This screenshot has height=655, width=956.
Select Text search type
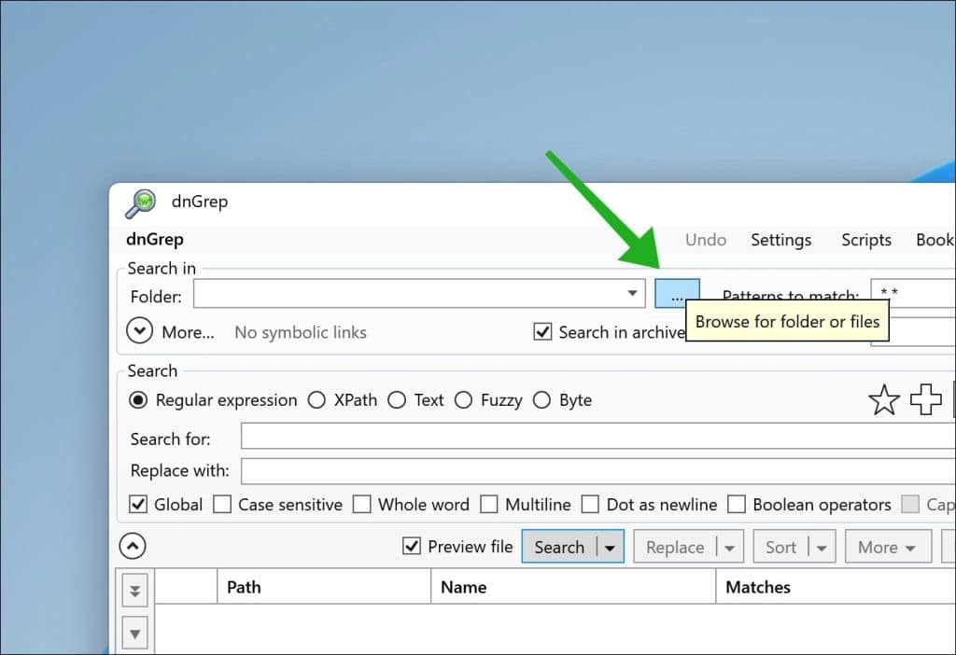click(x=397, y=400)
